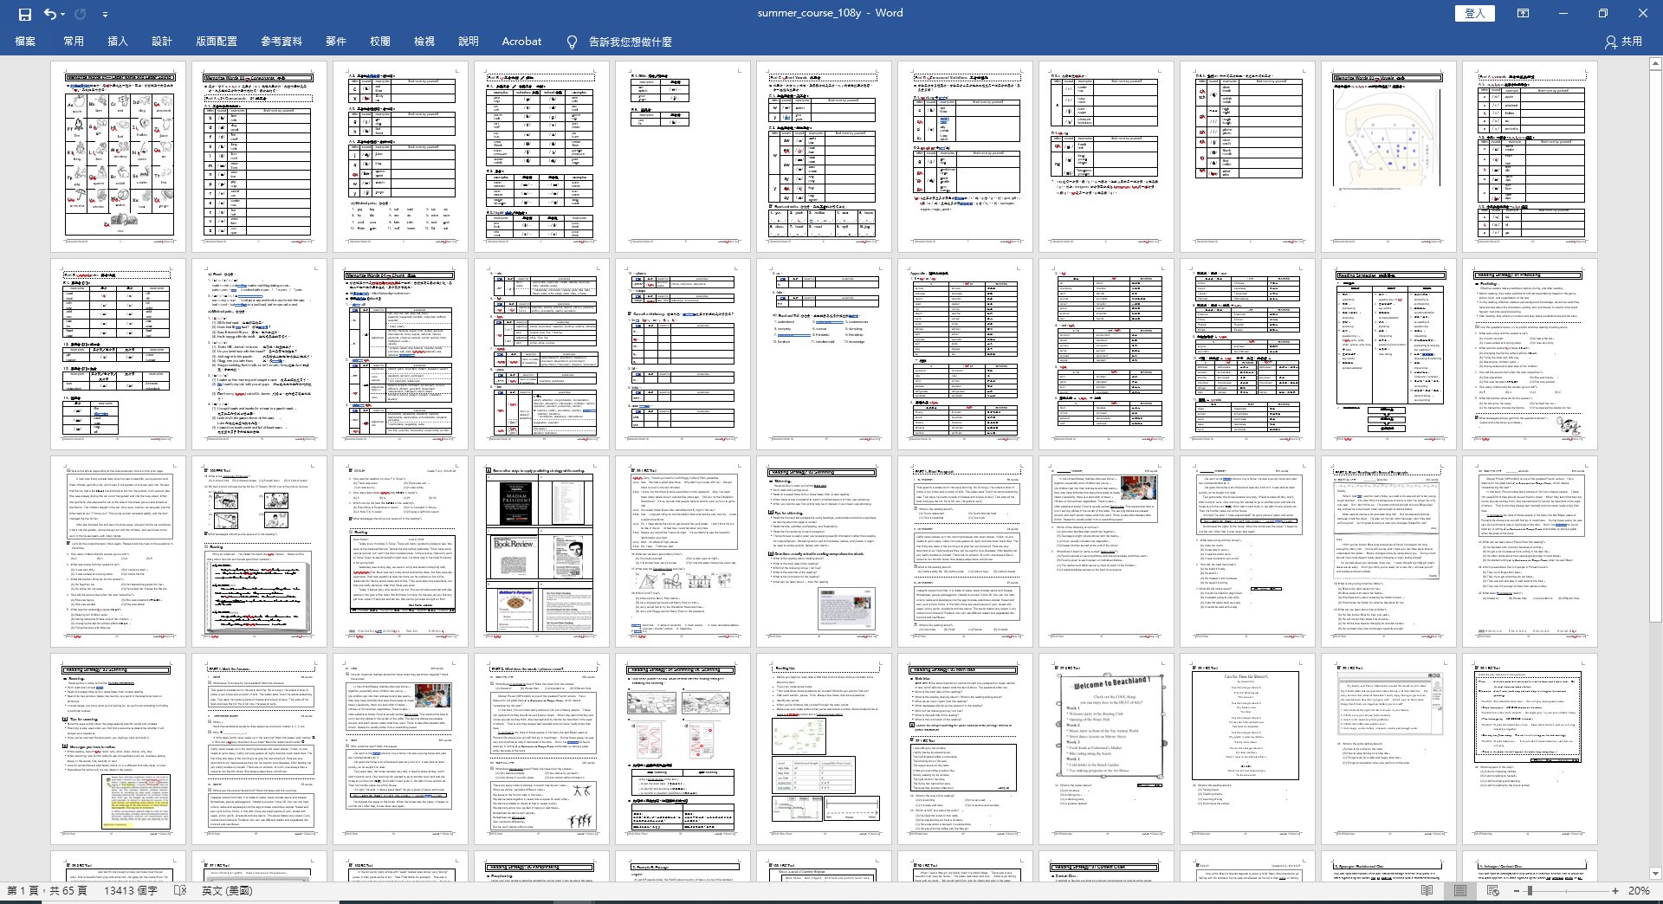Open the 檔案 (File) tab
Screen dimensions: 1663x904
point(25,42)
